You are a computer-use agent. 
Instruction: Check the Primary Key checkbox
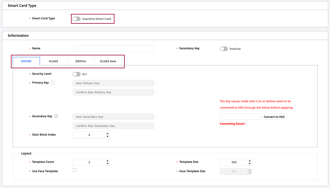tap(53, 83)
